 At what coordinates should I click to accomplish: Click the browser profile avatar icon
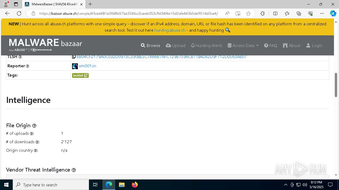(6, 4)
